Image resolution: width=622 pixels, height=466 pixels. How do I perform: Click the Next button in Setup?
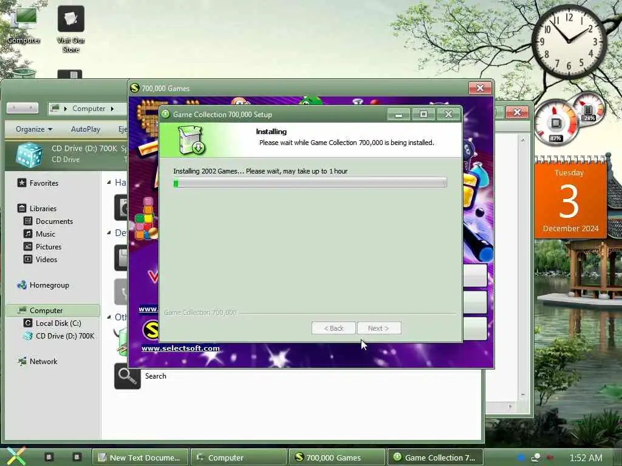pos(378,328)
